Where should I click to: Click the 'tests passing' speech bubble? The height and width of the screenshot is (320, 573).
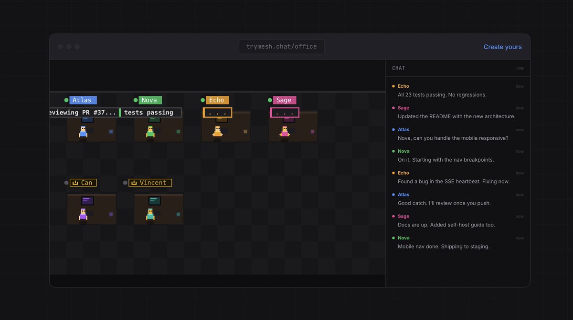[150, 113]
